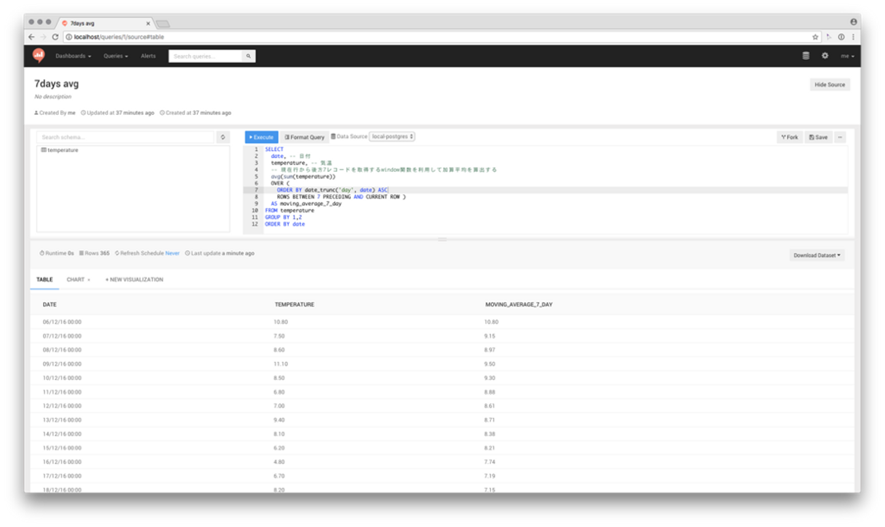Expand the Queries dropdown menu
This screenshot has height=527, width=885.
pos(116,57)
